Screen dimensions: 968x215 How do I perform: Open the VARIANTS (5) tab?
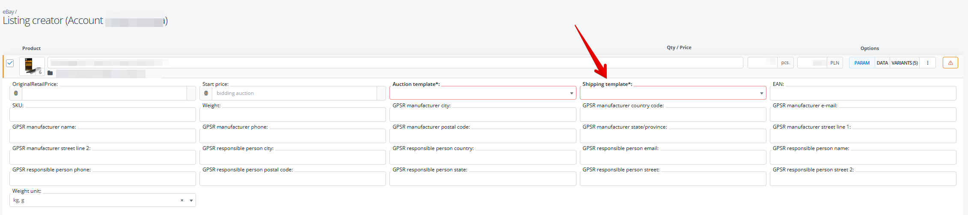tap(904, 63)
